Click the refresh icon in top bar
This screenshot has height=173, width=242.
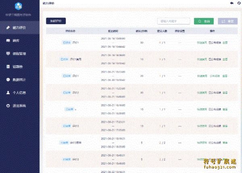coord(239,3)
